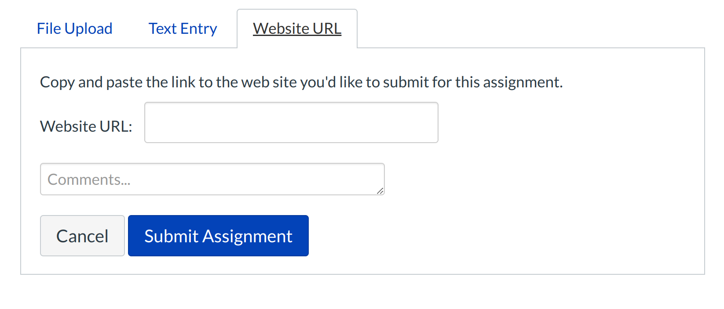This screenshot has width=724, height=309.
Task: Click the copy and paste instruction text
Action: tap(301, 82)
